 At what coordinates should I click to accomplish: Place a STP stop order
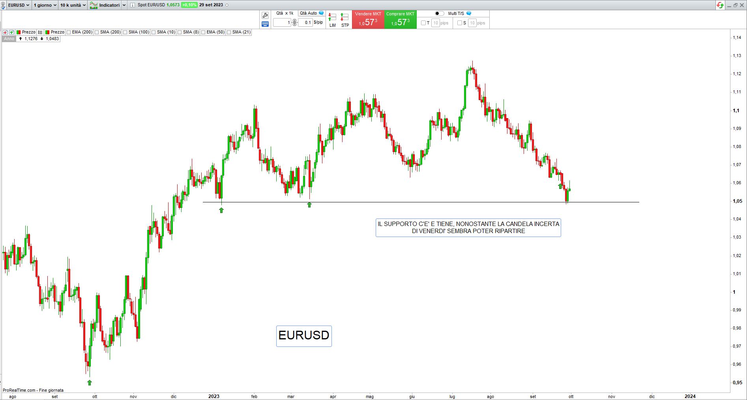[345, 20]
